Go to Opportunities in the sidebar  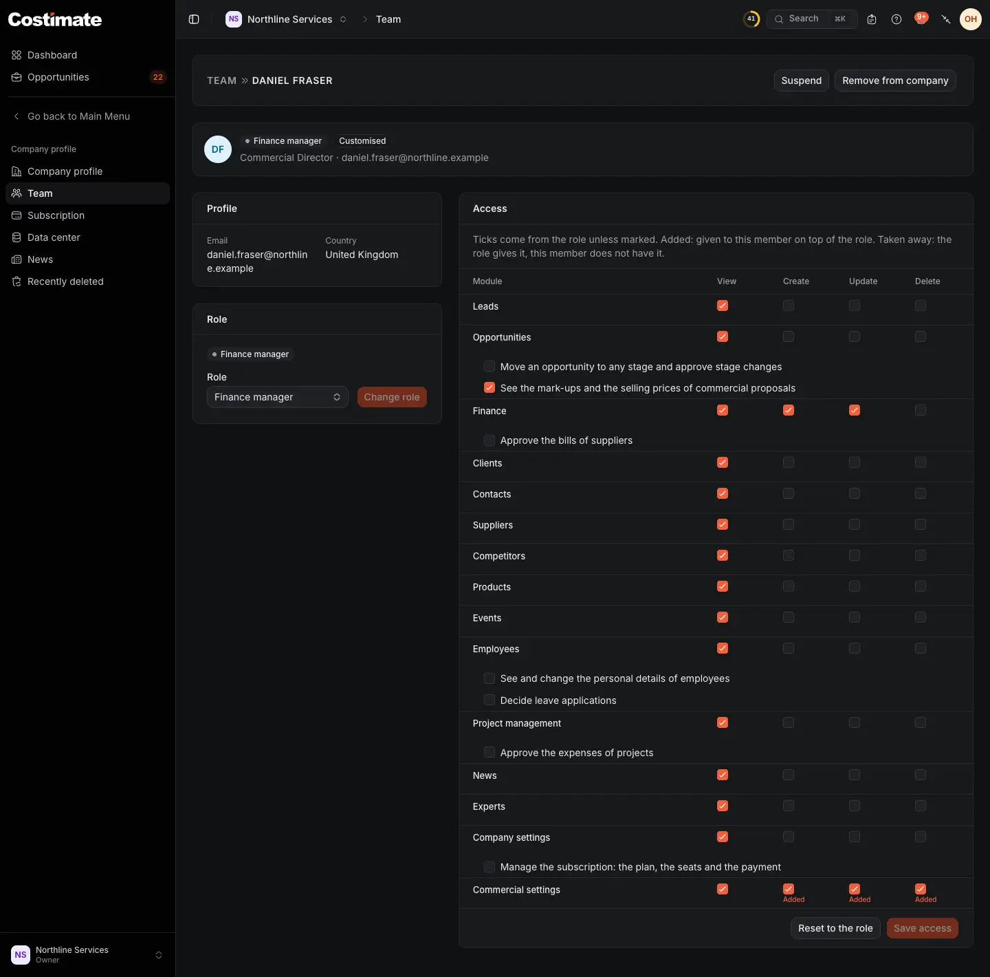pos(88,77)
